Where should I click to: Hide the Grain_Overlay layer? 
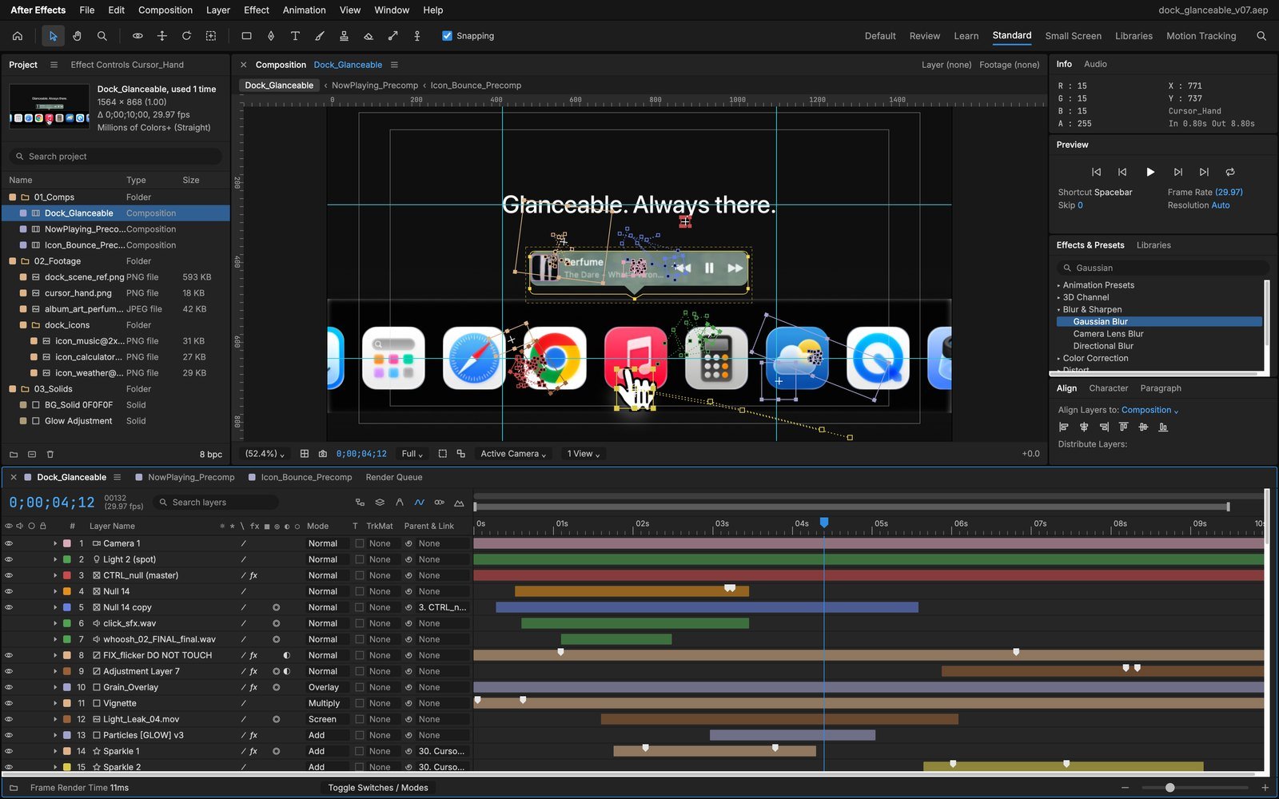(x=9, y=687)
